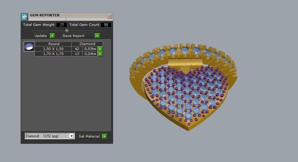Image resolution: width=298 pixels, height=162 pixels.
Task: Select the 1,70 X 1,70 size cell
Action: pos(53,54)
